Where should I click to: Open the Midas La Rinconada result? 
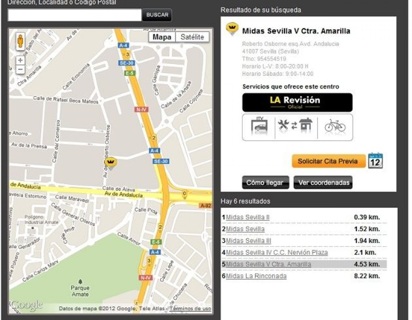256,276
